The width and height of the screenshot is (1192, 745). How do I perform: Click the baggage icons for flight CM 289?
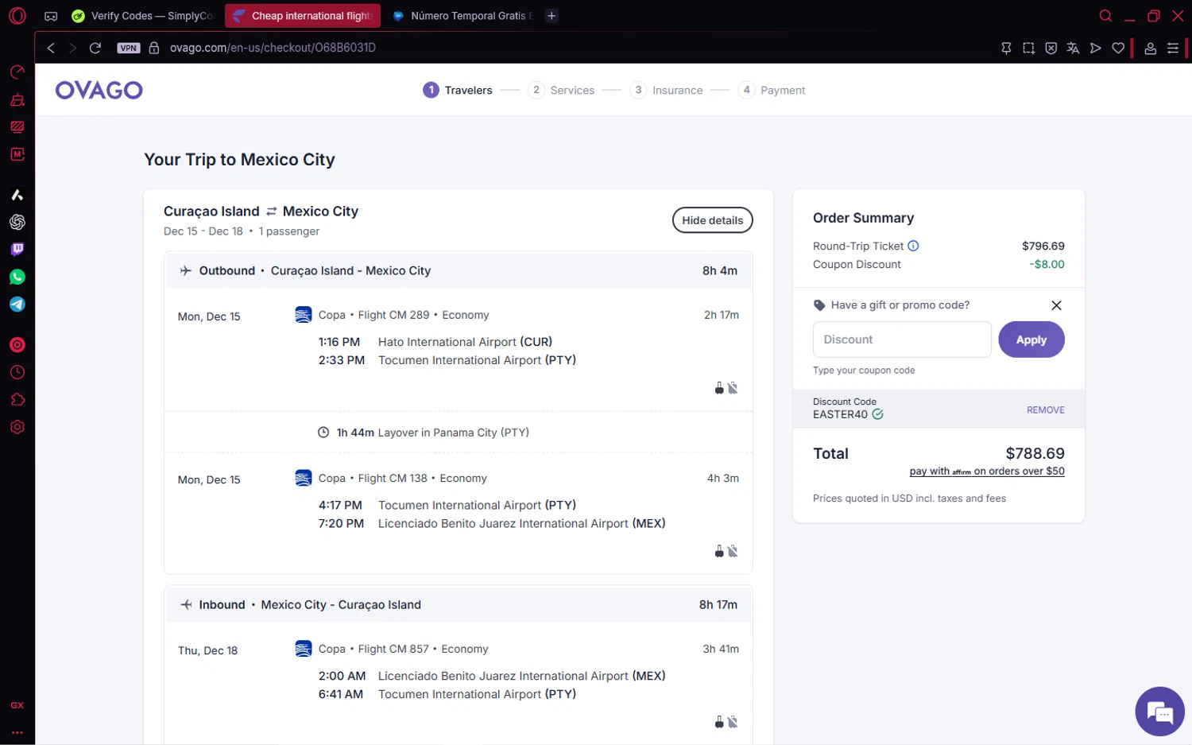point(726,388)
